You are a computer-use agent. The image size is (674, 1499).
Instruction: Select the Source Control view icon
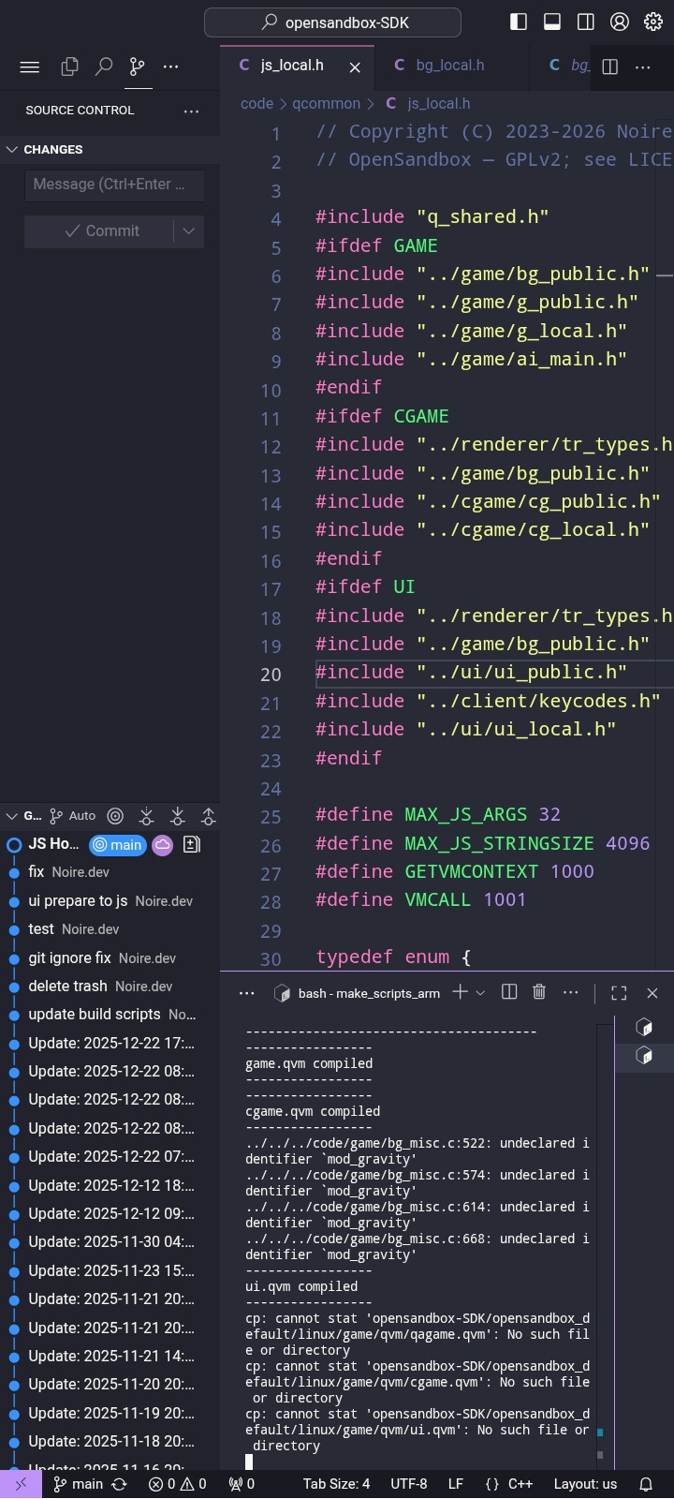138,67
